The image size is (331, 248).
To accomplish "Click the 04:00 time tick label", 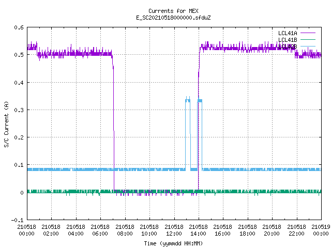I will (x=76, y=234).
